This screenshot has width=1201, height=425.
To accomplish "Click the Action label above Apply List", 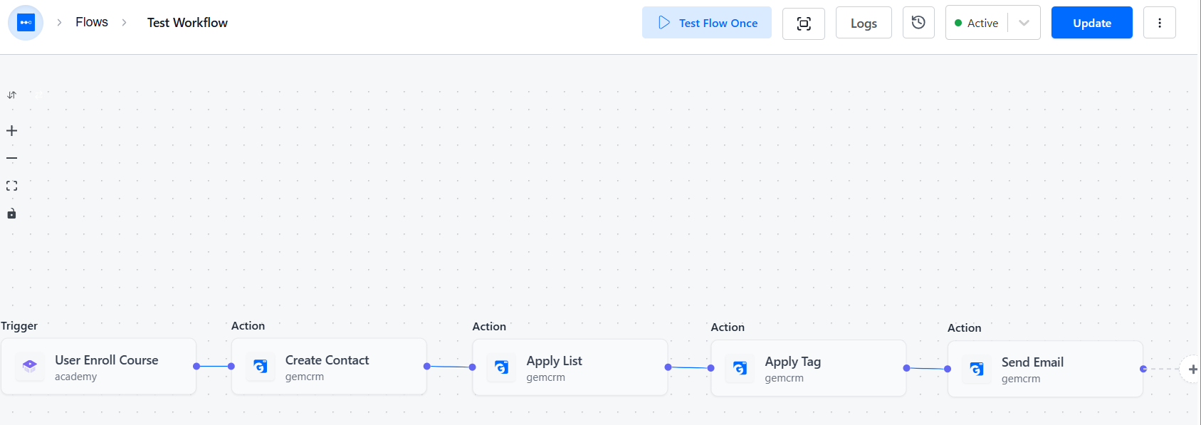I will 489,326.
